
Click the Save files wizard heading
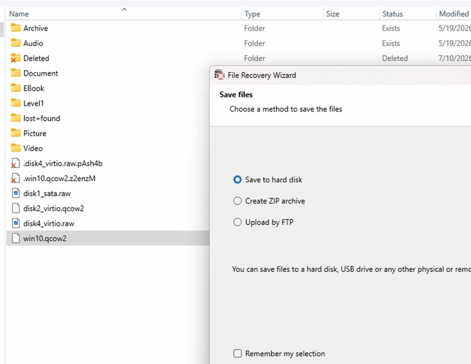235,94
